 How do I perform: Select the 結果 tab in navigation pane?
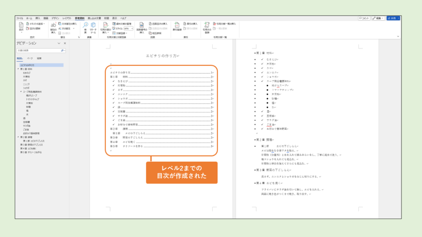39,58
